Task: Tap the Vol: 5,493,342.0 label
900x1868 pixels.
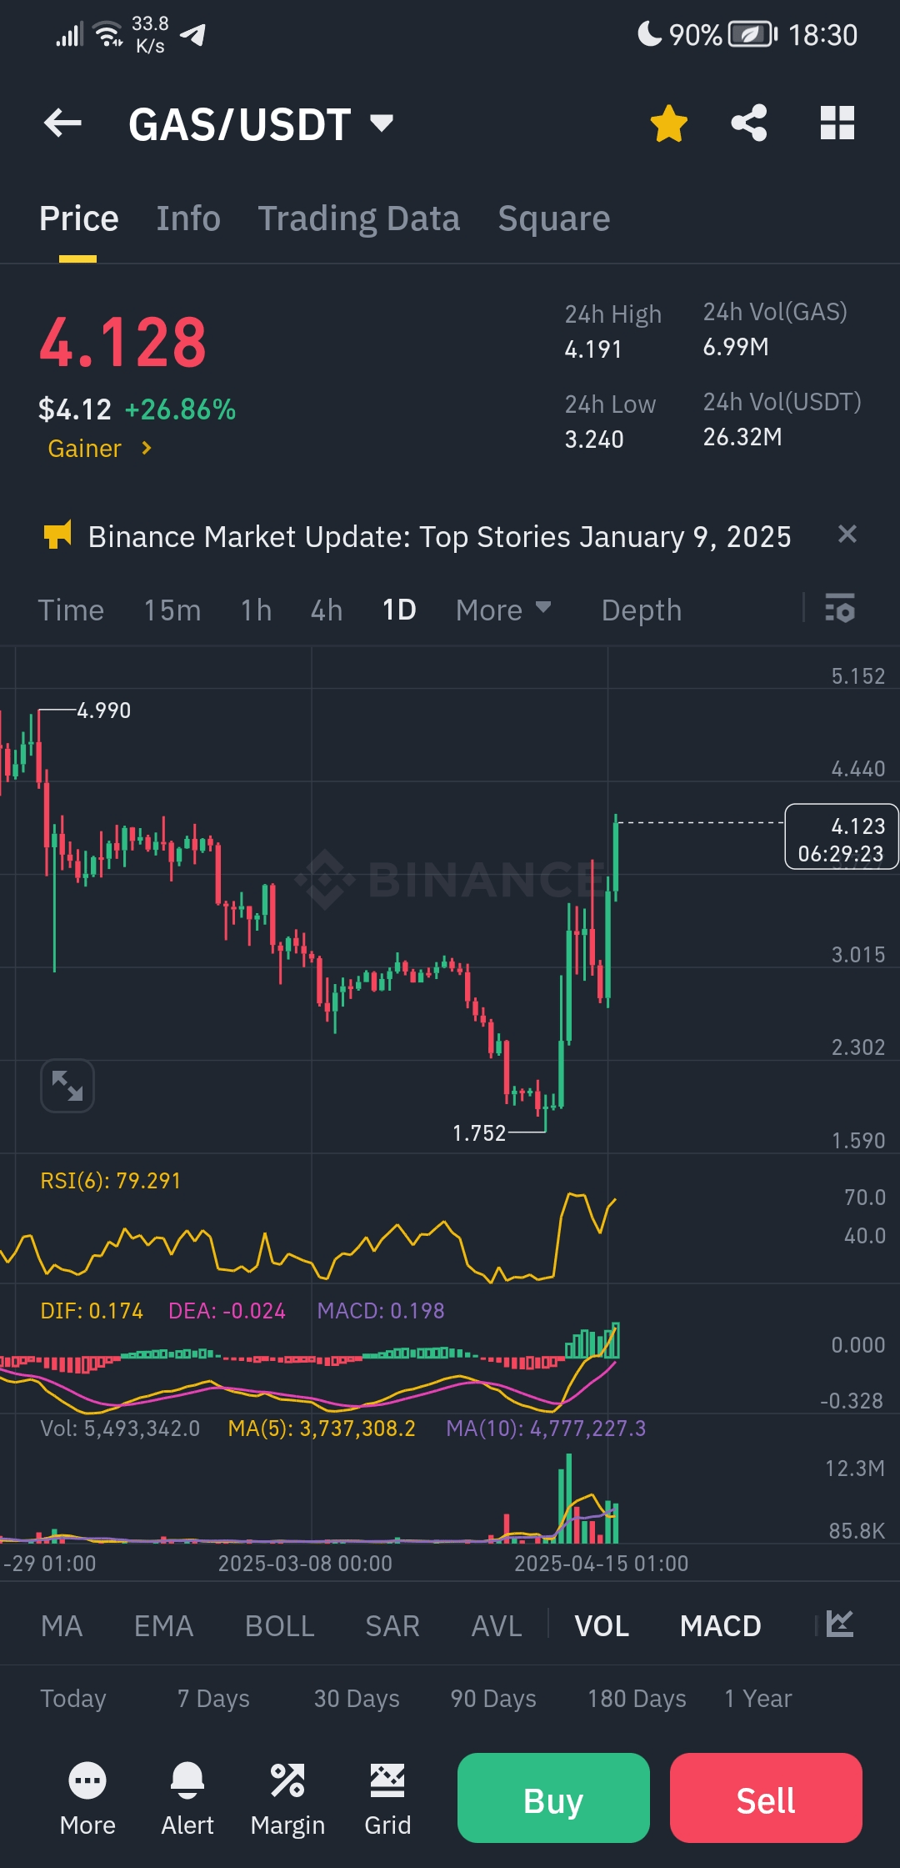Action: click(120, 1429)
